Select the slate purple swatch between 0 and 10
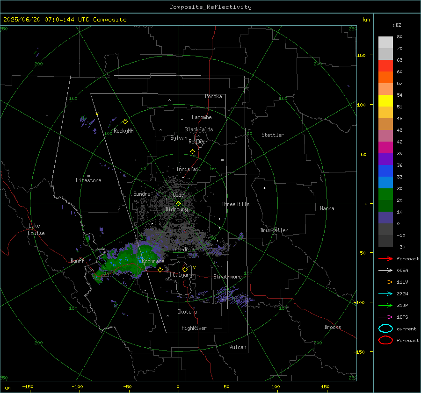 [385, 218]
